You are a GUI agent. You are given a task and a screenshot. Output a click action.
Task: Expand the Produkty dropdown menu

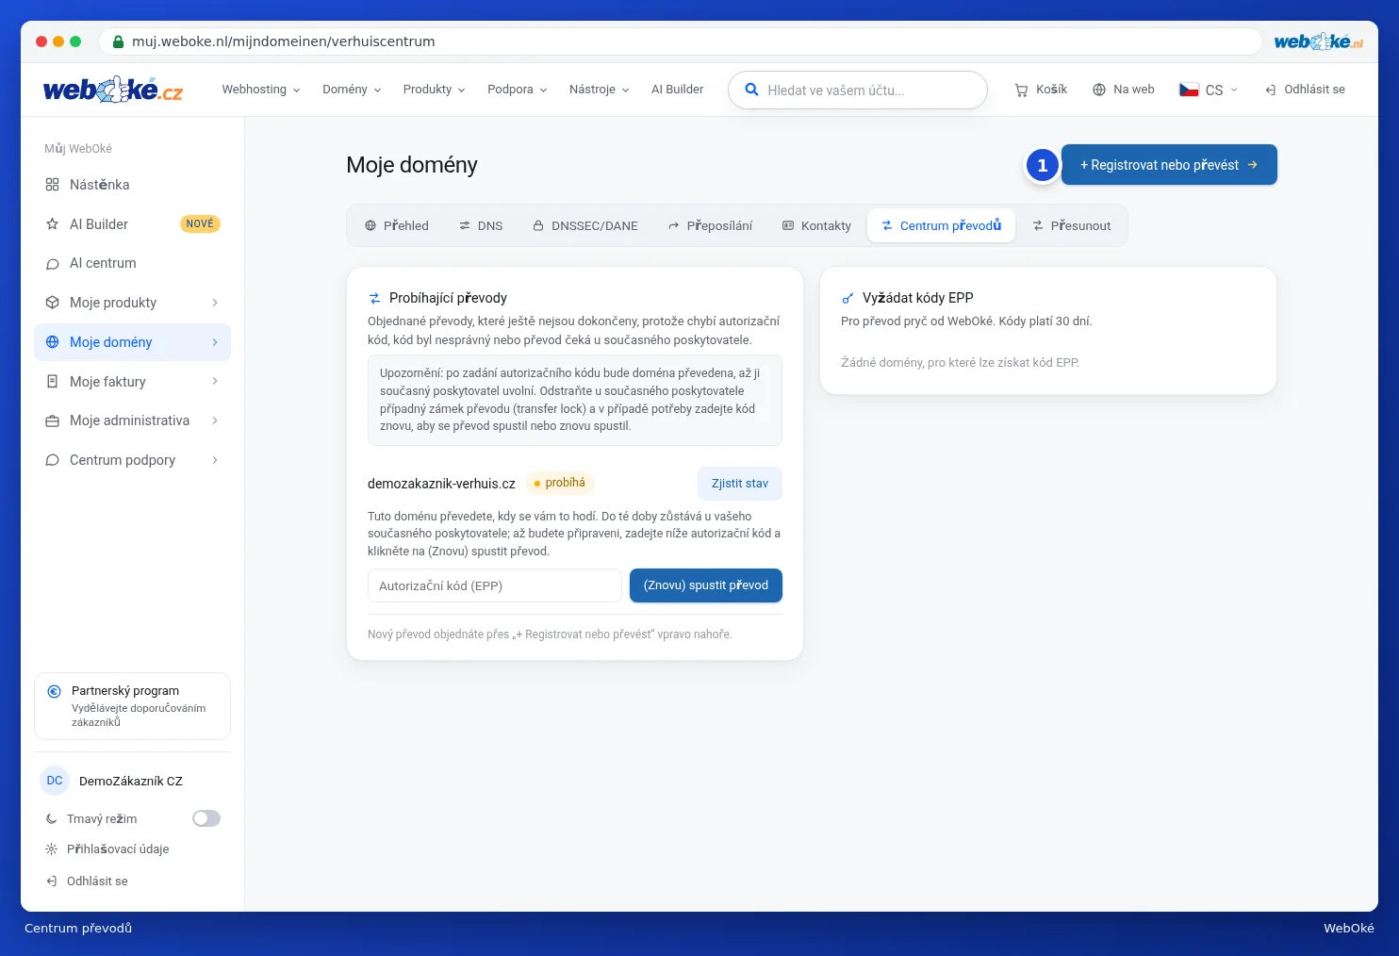click(434, 90)
